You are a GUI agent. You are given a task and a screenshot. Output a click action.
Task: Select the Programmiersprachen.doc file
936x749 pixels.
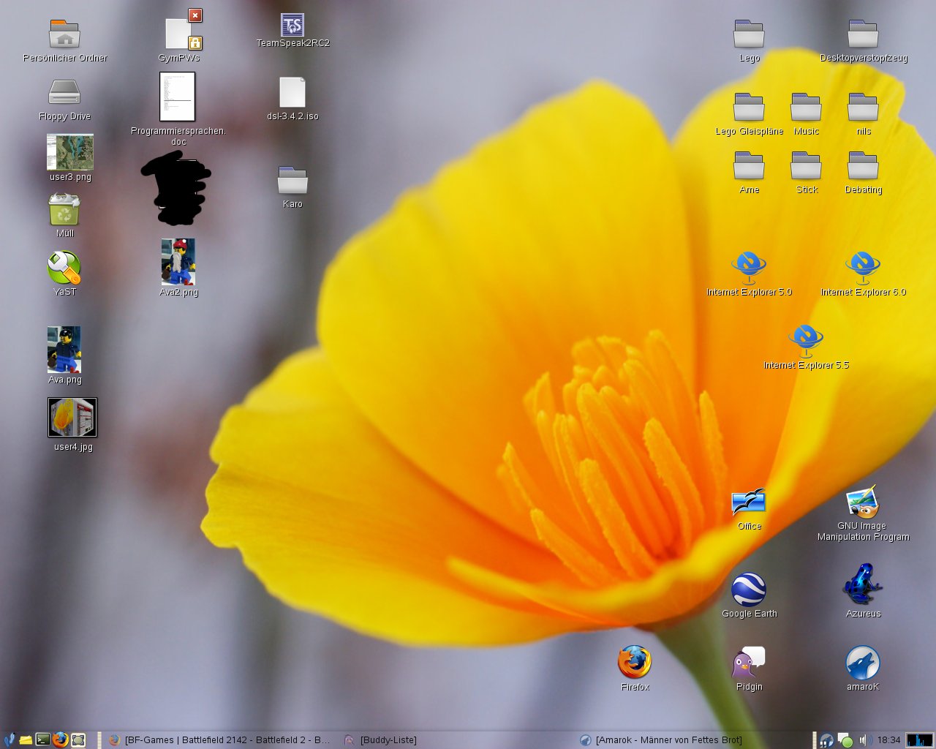178,97
